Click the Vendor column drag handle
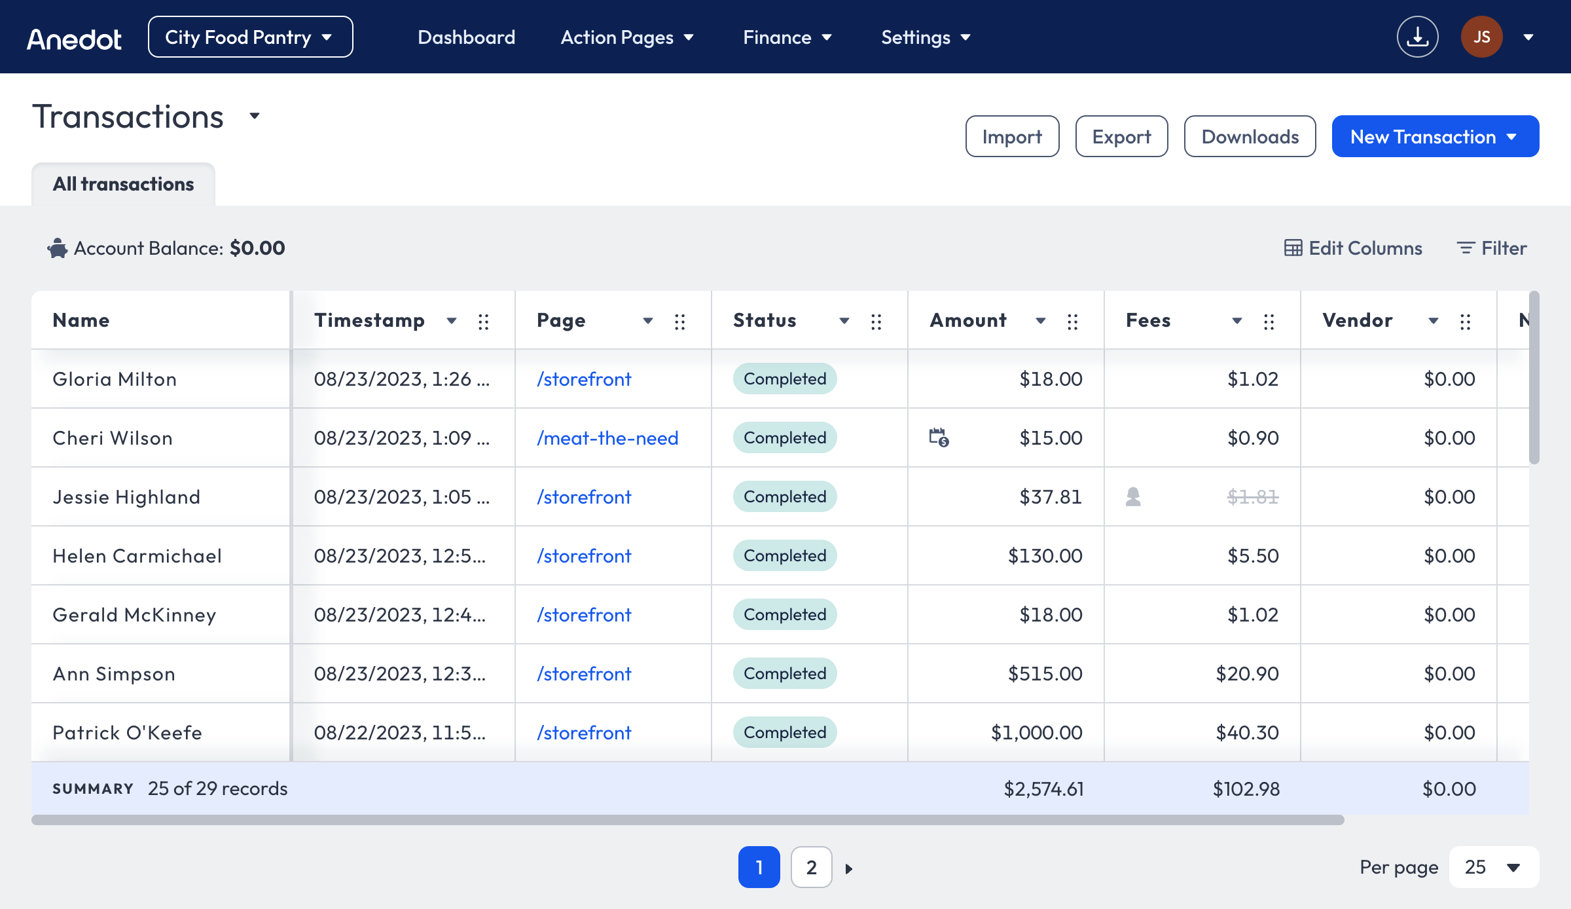The image size is (1571, 909). (1466, 322)
